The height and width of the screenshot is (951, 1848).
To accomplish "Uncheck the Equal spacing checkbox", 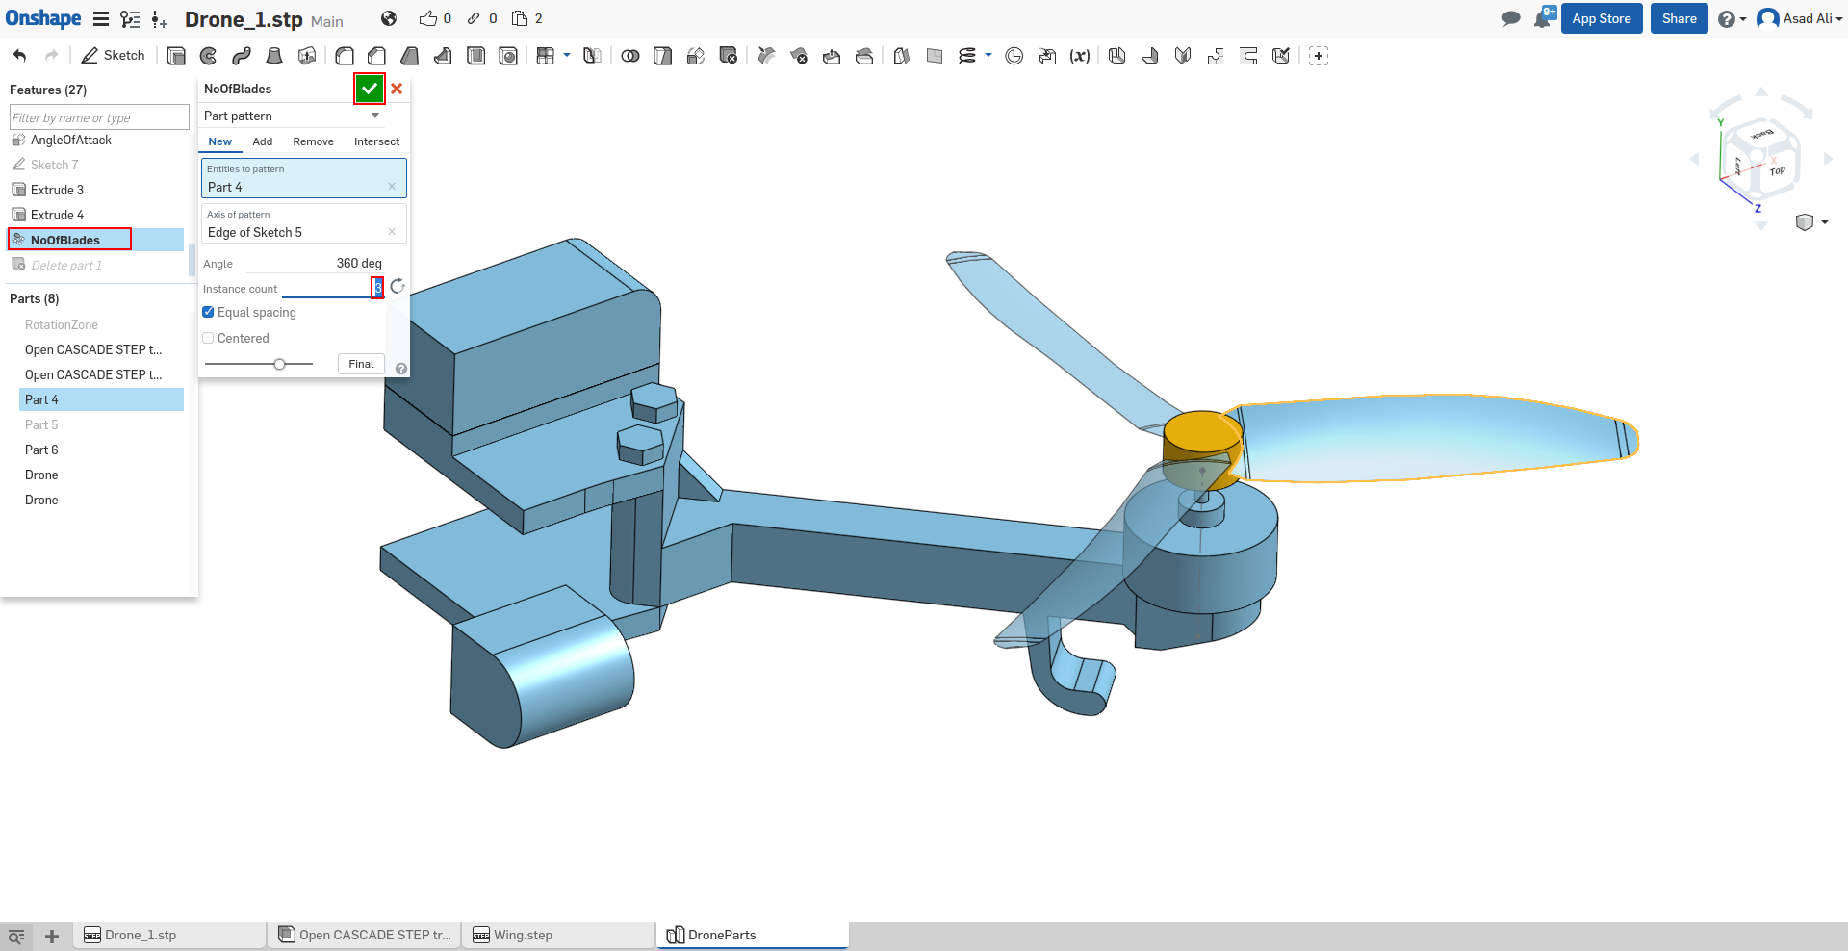I will tap(208, 312).
